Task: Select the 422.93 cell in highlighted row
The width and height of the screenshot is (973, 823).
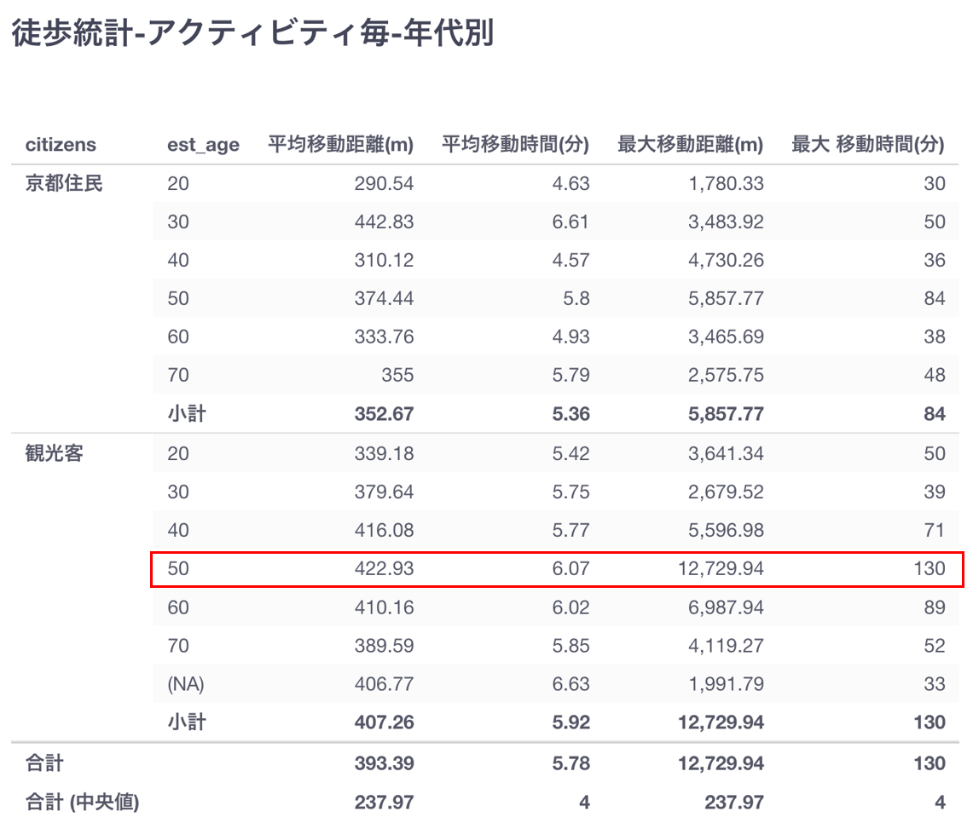Action: tap(384, 568)
